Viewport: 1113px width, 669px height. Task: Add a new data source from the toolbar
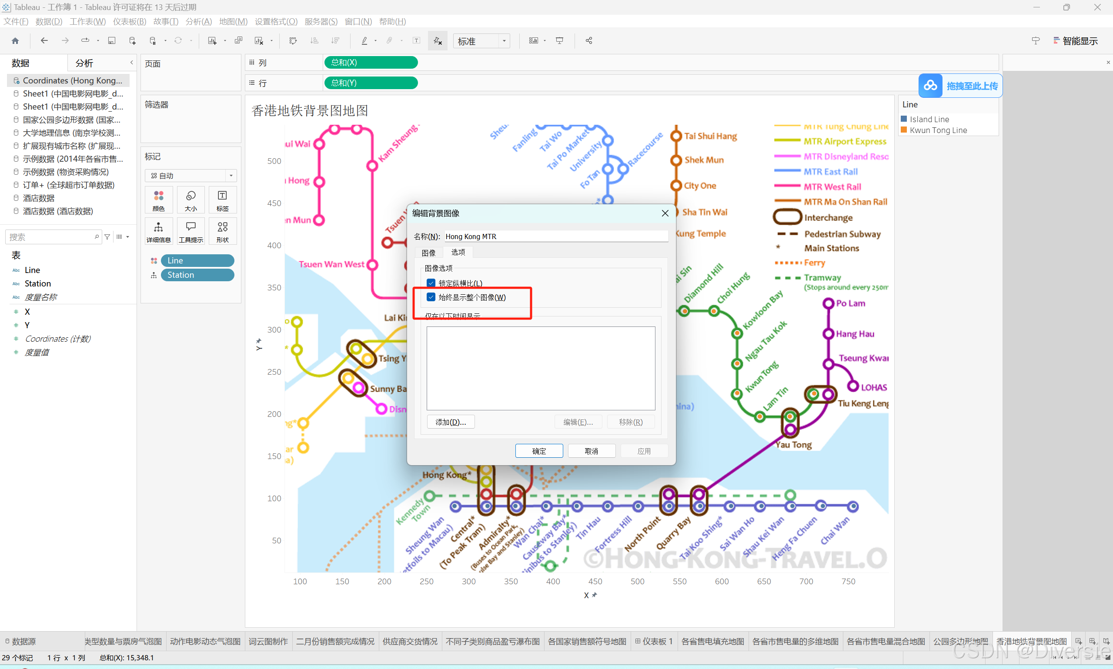(132, 41)
